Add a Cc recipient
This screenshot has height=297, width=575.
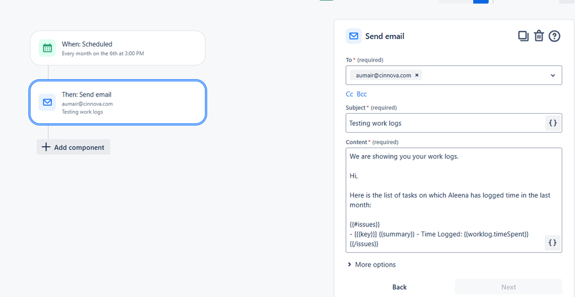point(349,94)
